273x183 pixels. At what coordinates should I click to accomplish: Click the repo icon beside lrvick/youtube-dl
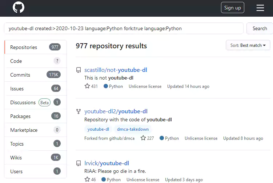click(x=79, y=163)
